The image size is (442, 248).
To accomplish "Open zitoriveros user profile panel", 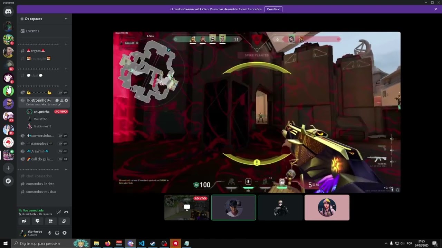I will click(31, 233).
